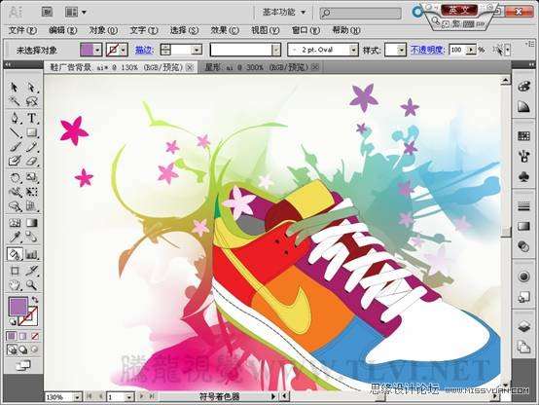Select the Zoom magnifier tool
Screen dimensions: 539x405
[31, 285]
